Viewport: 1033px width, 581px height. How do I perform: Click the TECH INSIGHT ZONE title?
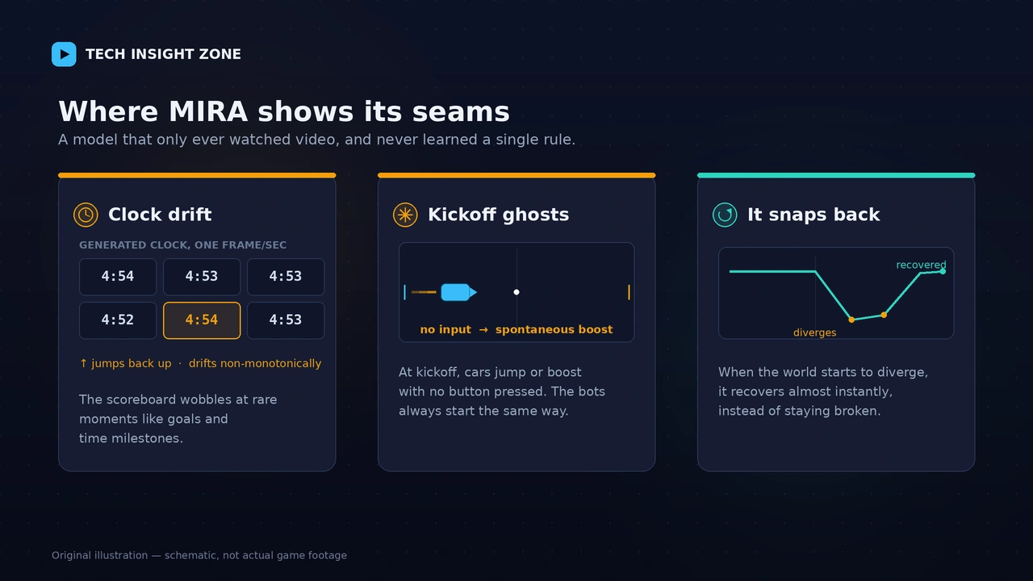pyautogui.click(x=163, y=54)
